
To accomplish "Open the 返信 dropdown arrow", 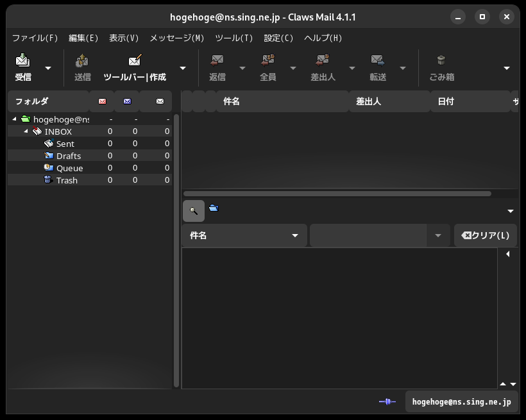I will [242, 68].
